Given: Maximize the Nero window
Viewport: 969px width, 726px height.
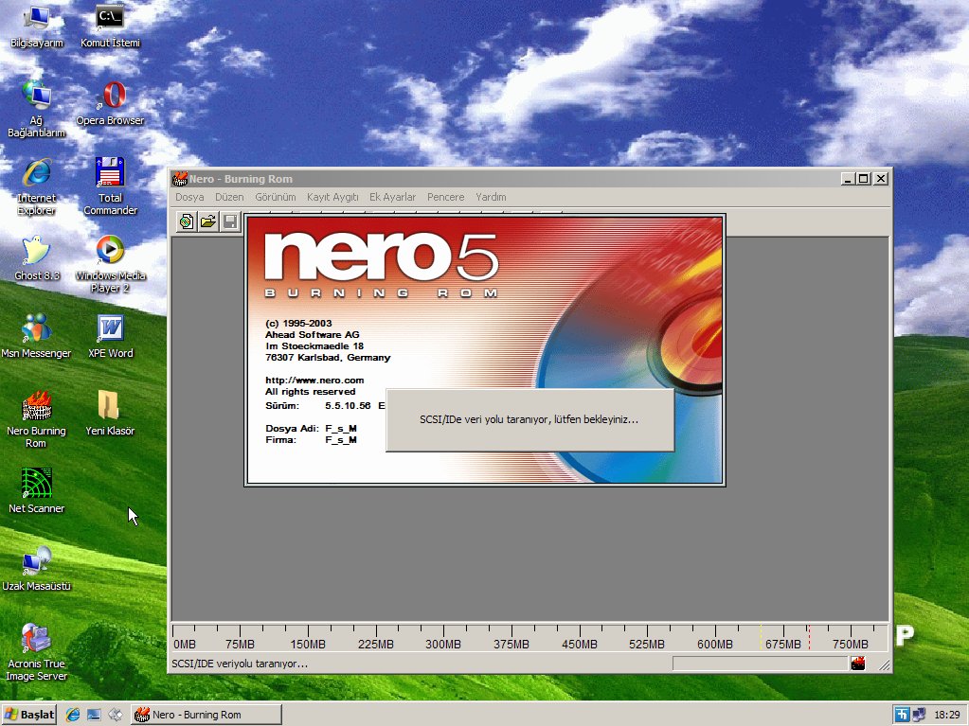Looking at the screenshot, I should click(863, 179).
